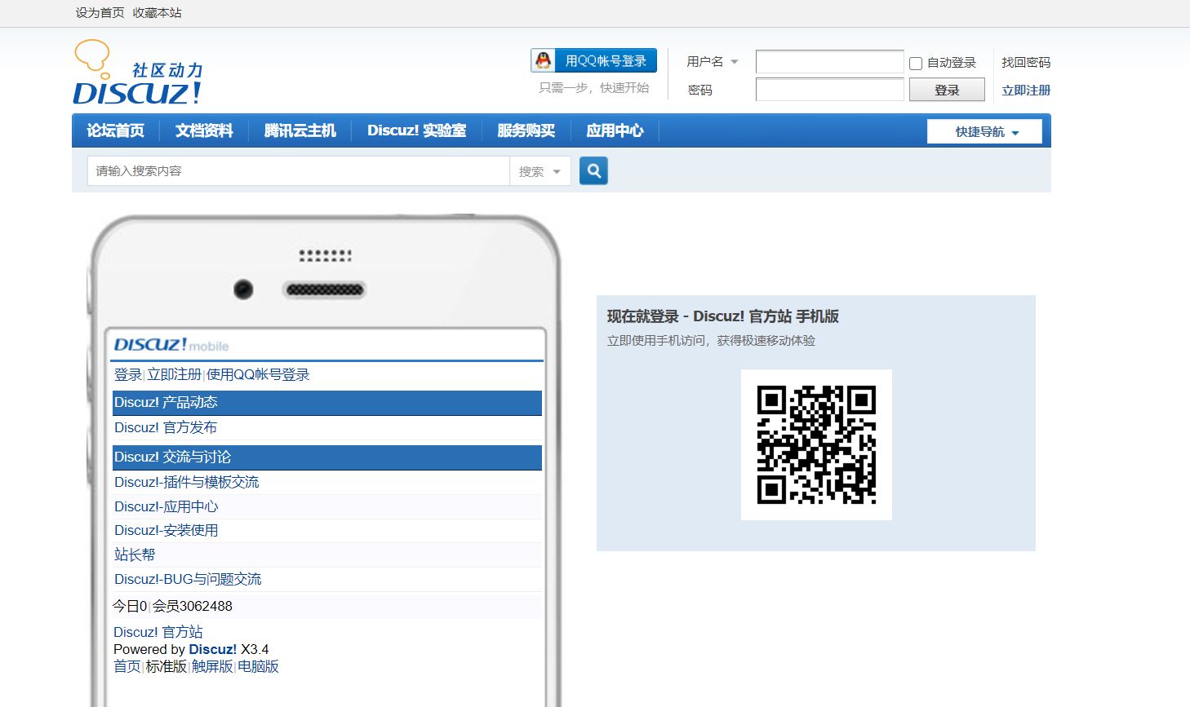
Task: Enable the 自动登录 checkbox
Action: pyautogui.click(x=916, y=63)
